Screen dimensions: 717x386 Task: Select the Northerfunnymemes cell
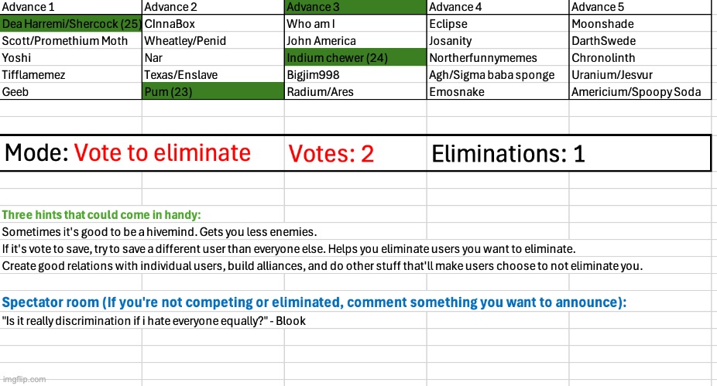[498, 58]
